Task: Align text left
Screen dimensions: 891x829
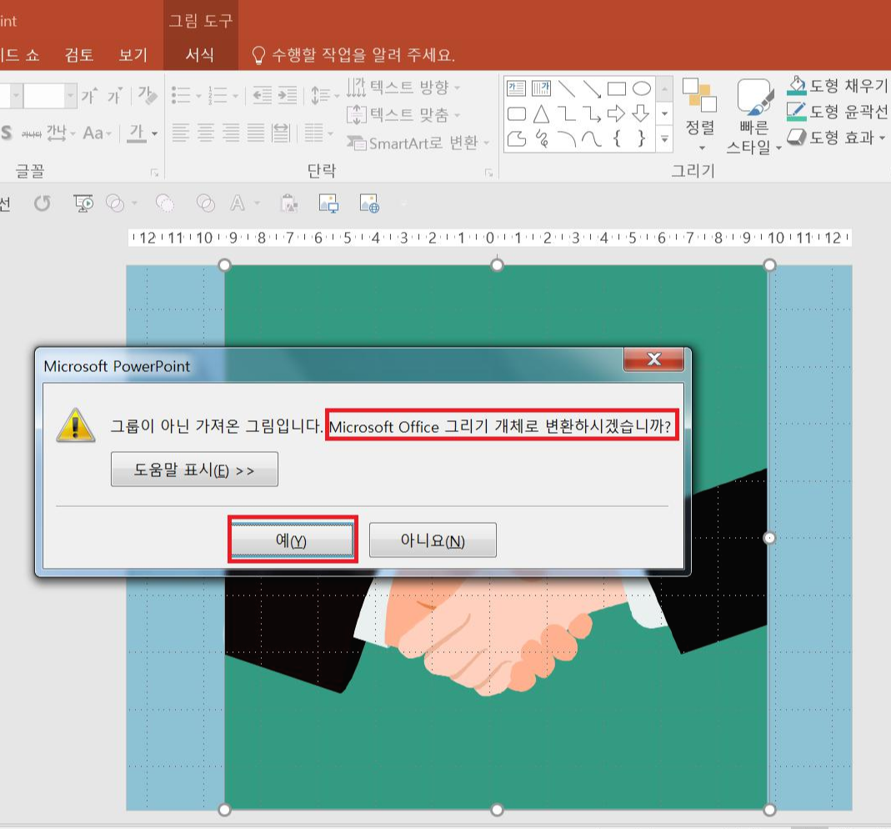Action: tap(181, 133)
